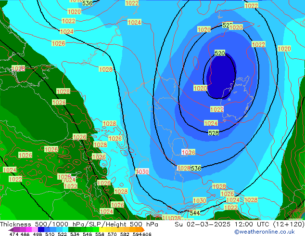Click legend value 558
Viewport: 305px width, 236px height.
[x=100, y=234]
